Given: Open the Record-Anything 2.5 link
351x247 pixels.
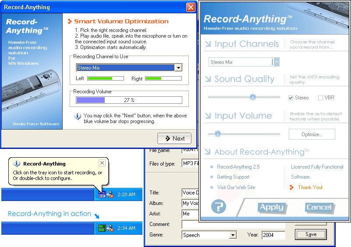Looking at the screenshot, I should coord(238,167).
